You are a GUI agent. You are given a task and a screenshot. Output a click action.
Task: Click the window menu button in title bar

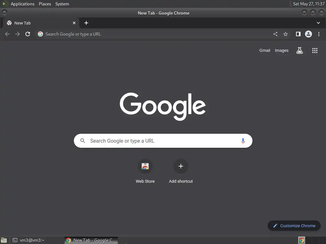pos(4,13)
